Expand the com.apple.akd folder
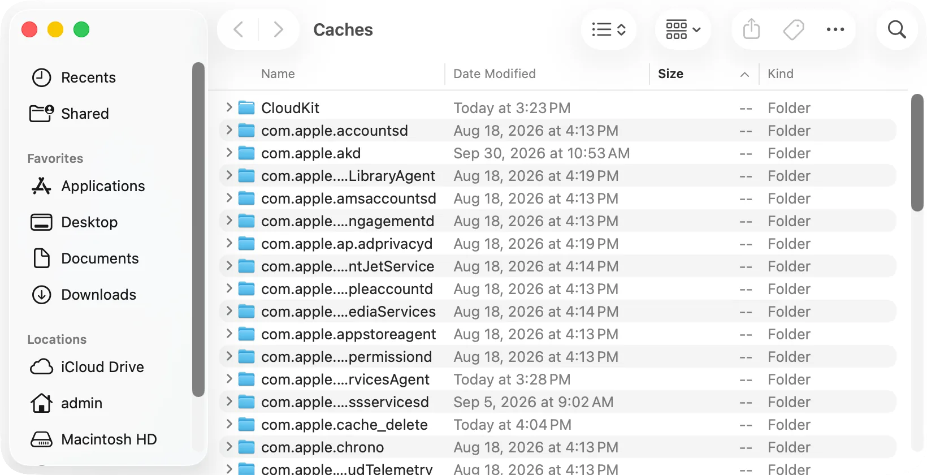 [x=229, y=153]
